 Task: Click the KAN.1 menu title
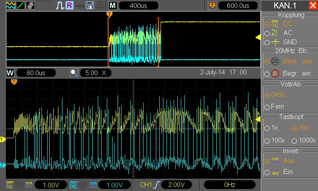click(x=285, y=6)
